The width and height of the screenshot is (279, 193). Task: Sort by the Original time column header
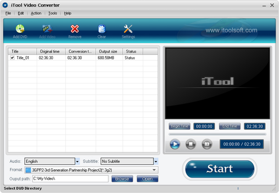coord(51,51)
